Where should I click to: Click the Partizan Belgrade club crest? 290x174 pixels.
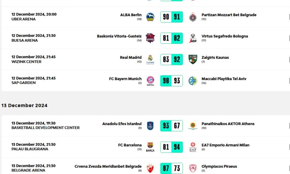193,17
